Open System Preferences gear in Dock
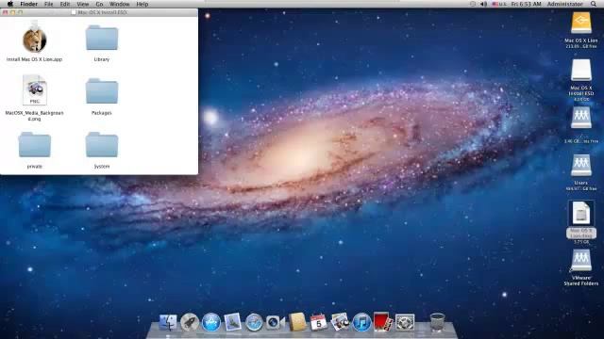 (x=405, y=322)
